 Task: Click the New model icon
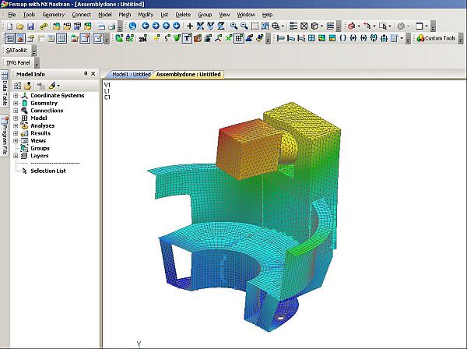point(9,26)
